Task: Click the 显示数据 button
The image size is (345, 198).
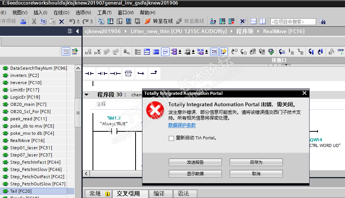Action: 195,174
